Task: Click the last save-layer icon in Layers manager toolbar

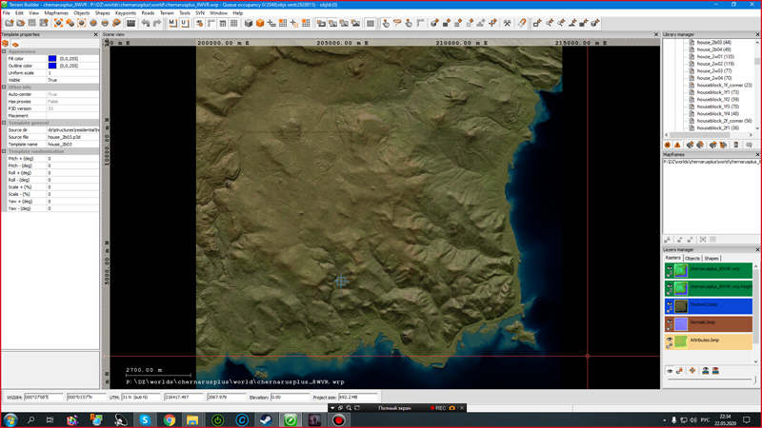Action: point(715,371)
